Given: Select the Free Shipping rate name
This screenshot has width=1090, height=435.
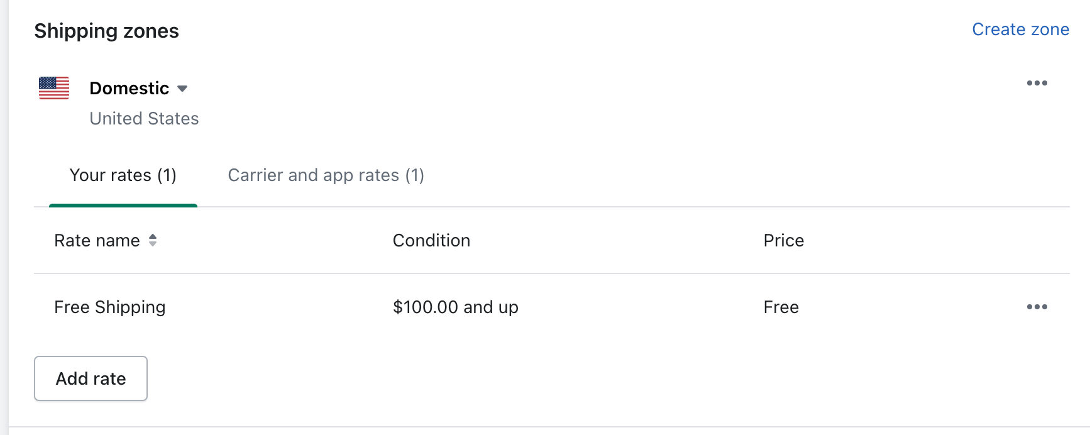Looking at the screenshot, I should click(109, 307).
